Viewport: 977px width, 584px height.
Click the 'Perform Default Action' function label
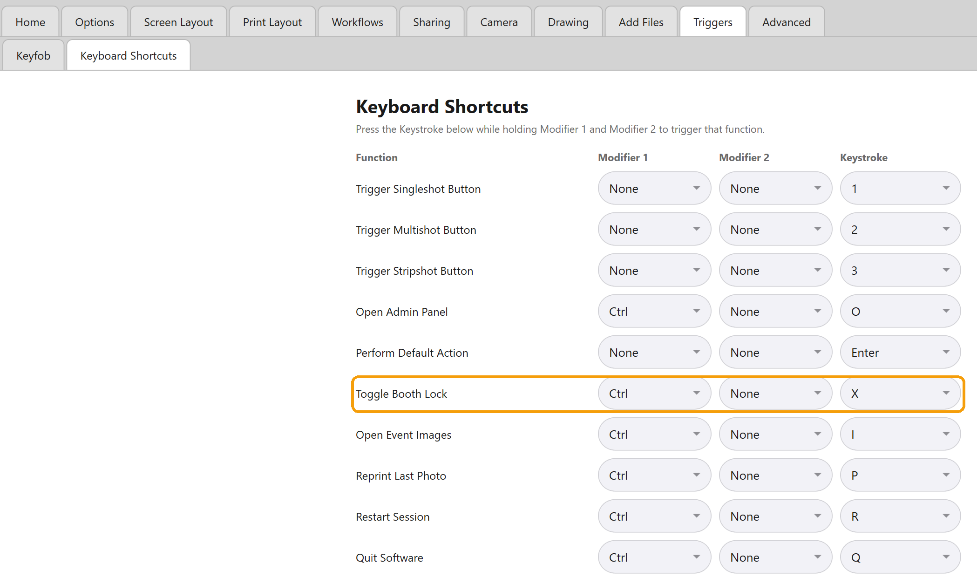412,353
